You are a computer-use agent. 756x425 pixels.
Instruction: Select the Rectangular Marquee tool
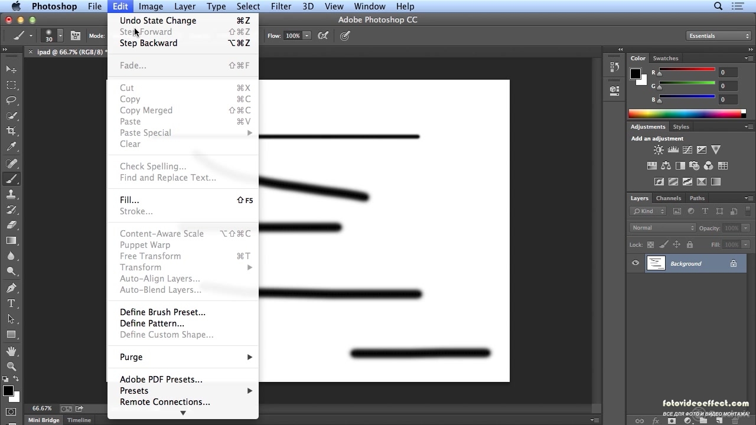coord(11,85)
